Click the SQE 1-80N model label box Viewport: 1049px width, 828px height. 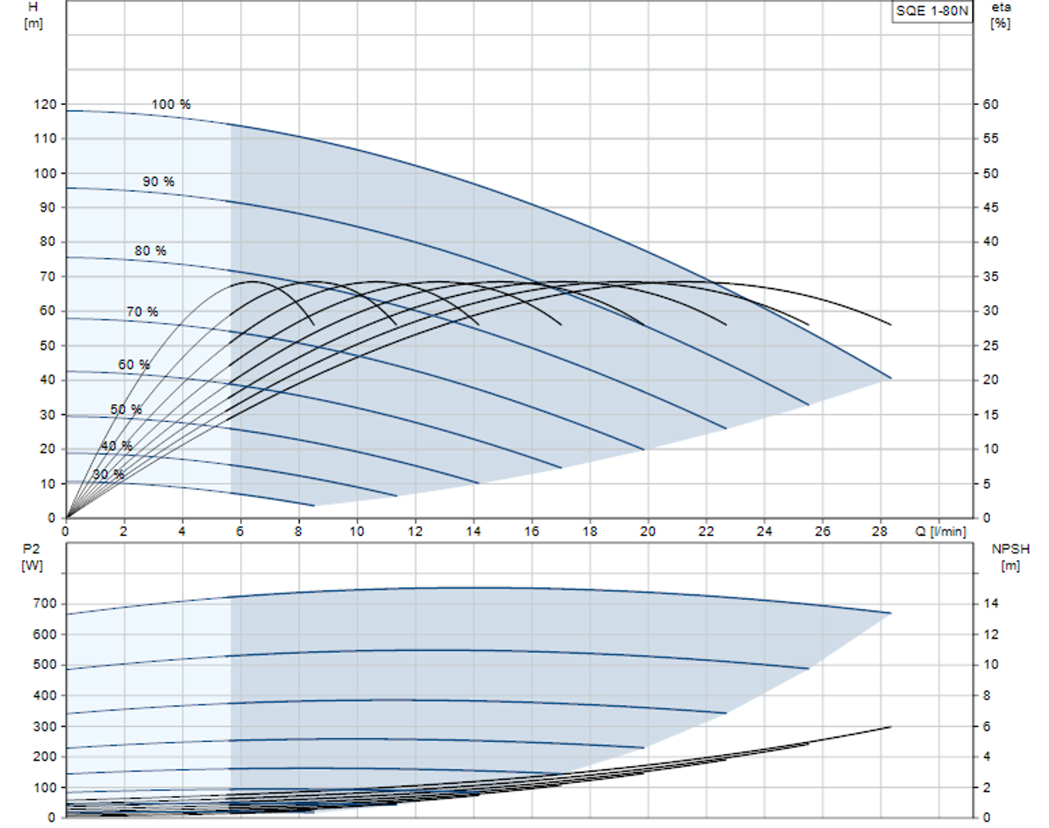click(932, 11)
